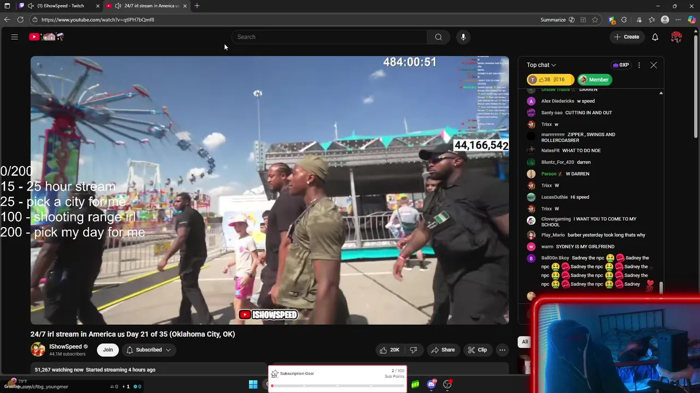700x393 pixels.
Task: Open the green taskbar app icon
Action: coord(415,385)
